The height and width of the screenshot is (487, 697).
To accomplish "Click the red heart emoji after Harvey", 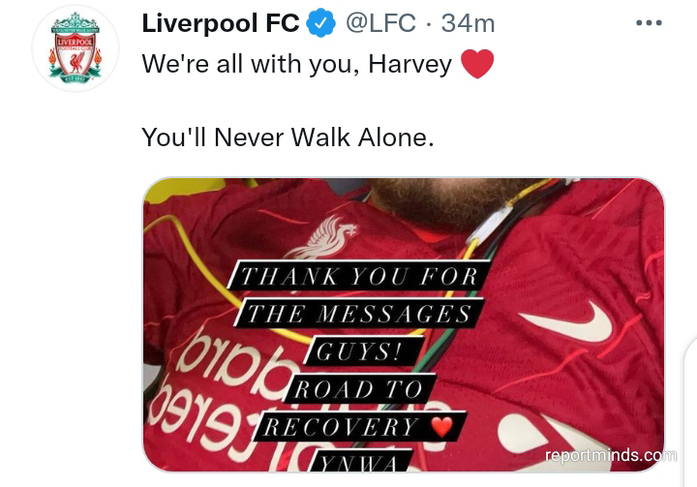I will point(477,63).
